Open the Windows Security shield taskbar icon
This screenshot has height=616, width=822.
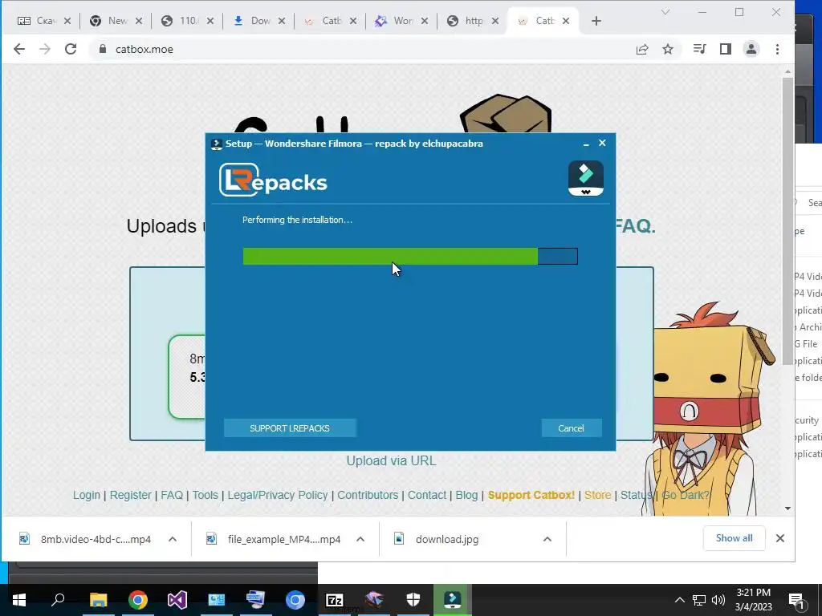pyautogui.click(x=413, y=600)
